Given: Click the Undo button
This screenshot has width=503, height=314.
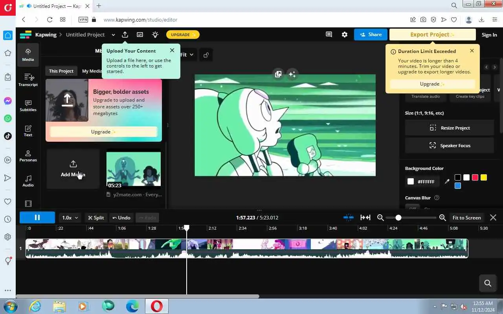Looking at the screenshot, I should click(x=121, y=217).
